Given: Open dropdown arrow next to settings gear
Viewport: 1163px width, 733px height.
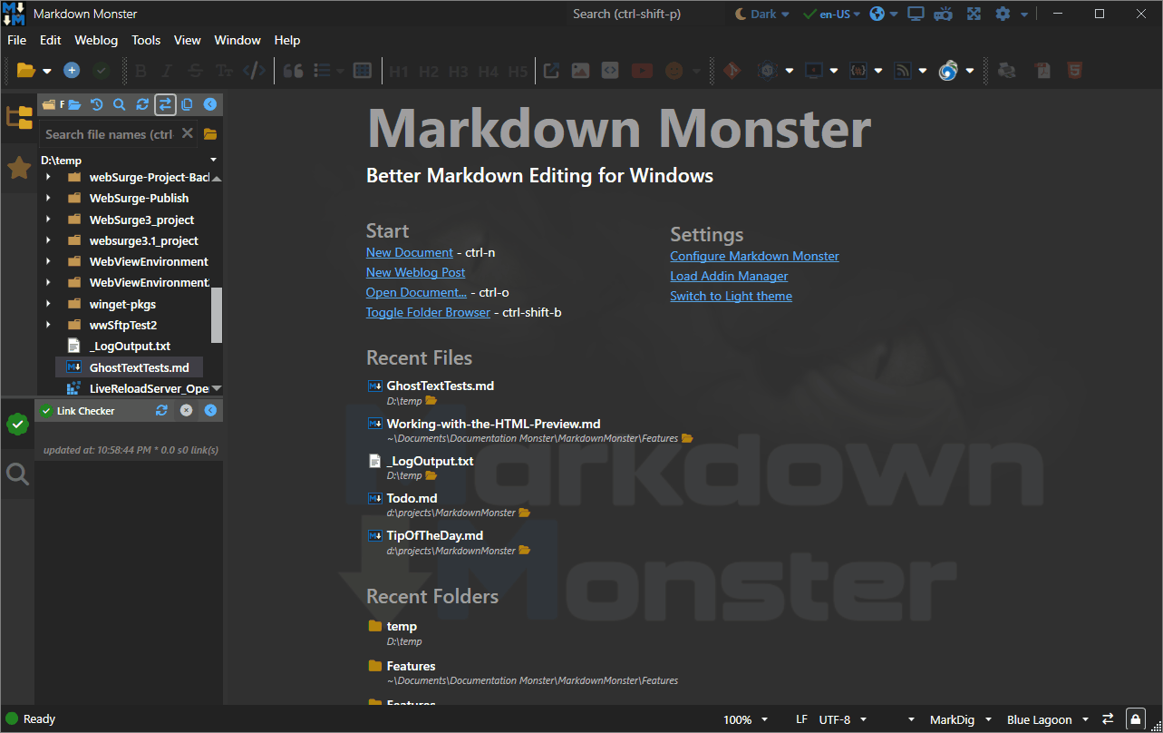Looking at the screenshot, I should coord(1024,15).
